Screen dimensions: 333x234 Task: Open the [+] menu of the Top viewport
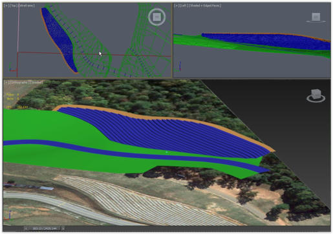coord(6,6)
